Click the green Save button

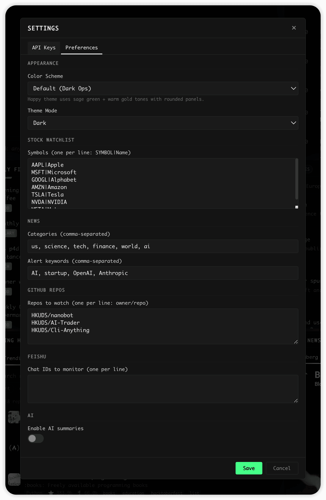249,468
